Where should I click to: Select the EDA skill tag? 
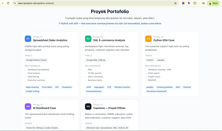click(178, 87)
